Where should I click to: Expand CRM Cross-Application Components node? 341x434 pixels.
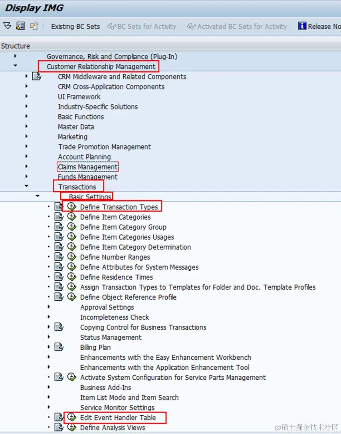(x=26, y=86)
